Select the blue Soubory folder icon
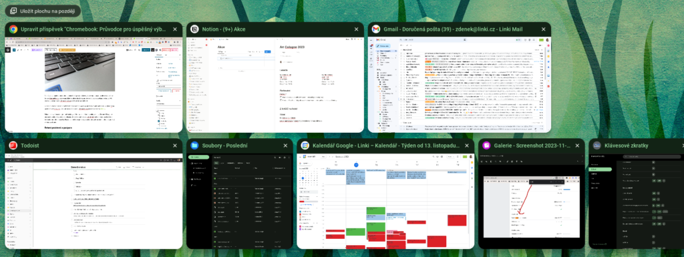 194,146
